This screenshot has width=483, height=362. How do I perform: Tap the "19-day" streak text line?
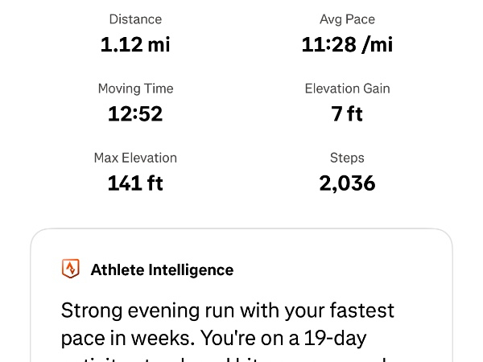pos(213,336)
